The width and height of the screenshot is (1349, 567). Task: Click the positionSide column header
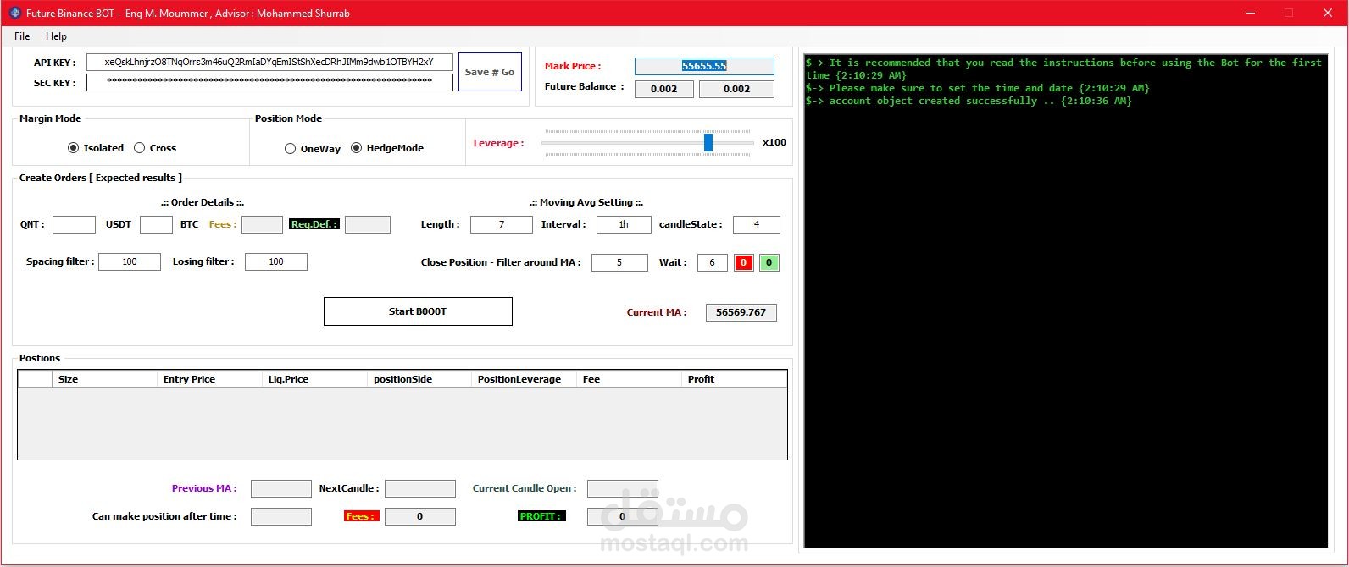[x=419, y=379]
